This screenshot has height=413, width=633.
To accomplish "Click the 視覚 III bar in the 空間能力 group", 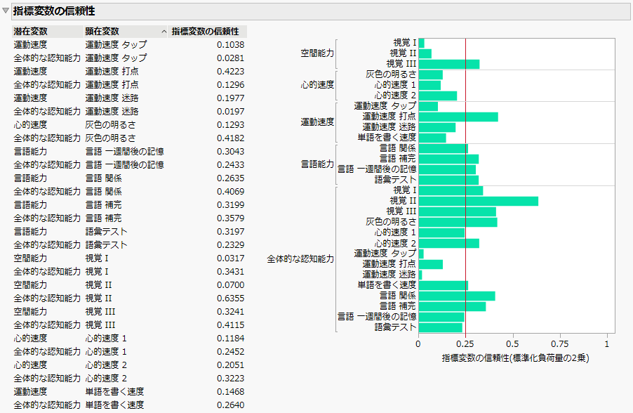I will coord(449,64).
